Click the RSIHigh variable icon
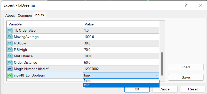Image resolution: width=207 pixels, height=94 pixels. 10,50
